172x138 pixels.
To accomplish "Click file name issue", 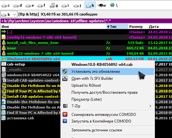I will click(11, 48).
